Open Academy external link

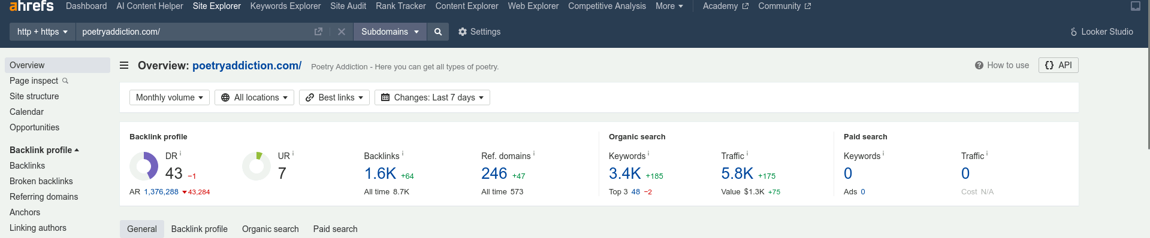coord(725,6)
